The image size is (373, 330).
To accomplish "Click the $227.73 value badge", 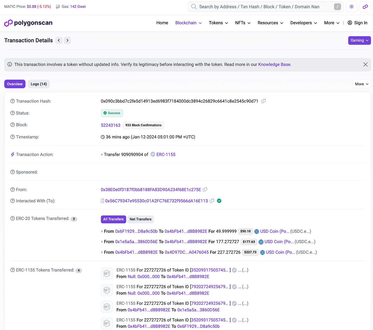I will [250, 252].
